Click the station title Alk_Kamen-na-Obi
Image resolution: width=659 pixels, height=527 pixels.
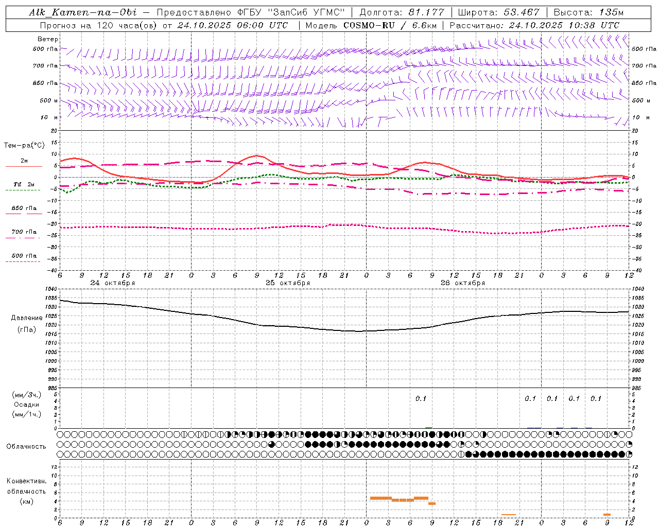[x=82, y=12]
